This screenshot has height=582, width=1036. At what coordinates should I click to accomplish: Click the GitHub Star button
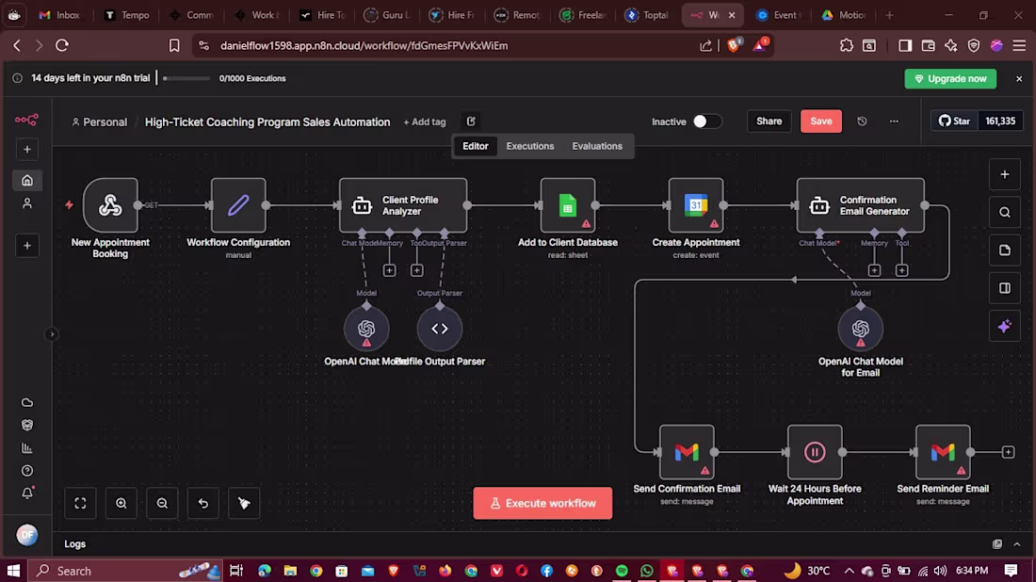coord(954,121)
